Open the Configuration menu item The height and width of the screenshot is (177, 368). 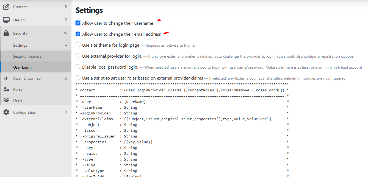[35, 112]
